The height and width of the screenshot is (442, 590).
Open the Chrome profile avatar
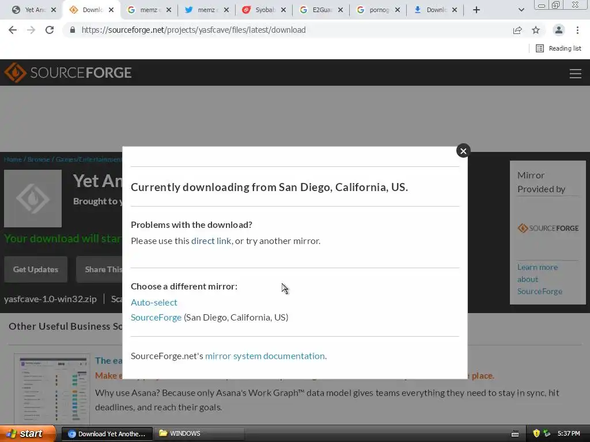coord(559,30)
